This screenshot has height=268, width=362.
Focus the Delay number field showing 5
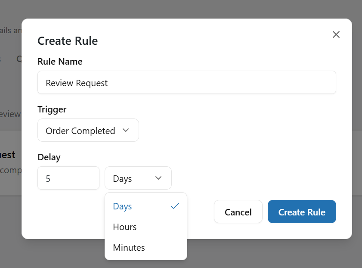(x=68, y=178)
